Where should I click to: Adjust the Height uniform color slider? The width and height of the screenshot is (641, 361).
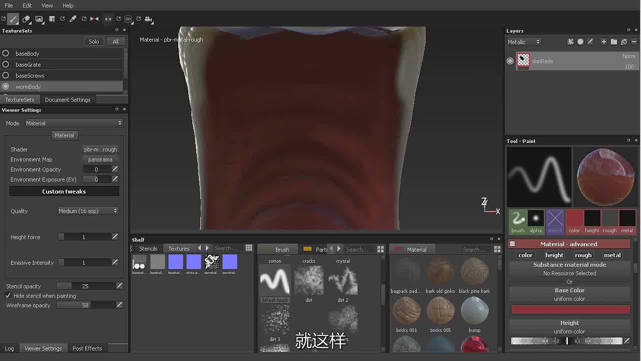click(x=566, y=341)
